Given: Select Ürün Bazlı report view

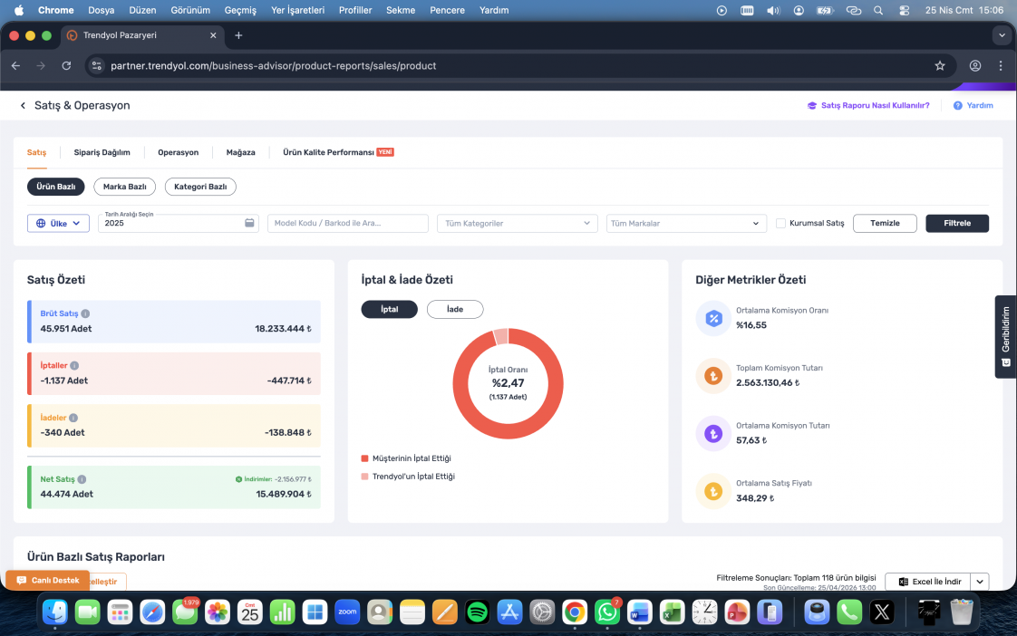Looking at the screenshot, I should click(x=56, y=187).
